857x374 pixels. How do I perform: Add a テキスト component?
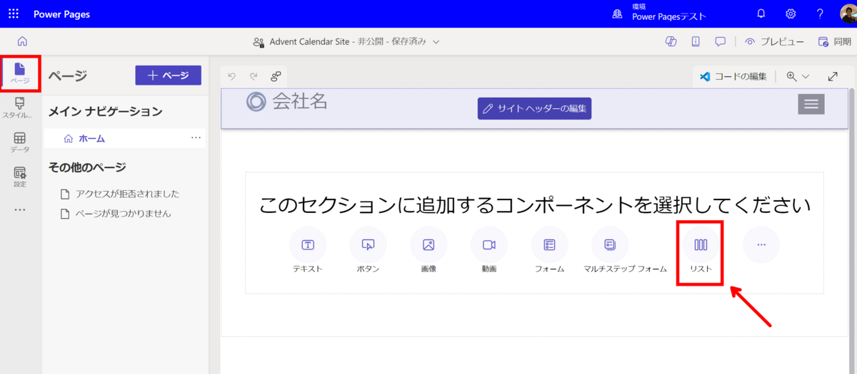(308, 251)
